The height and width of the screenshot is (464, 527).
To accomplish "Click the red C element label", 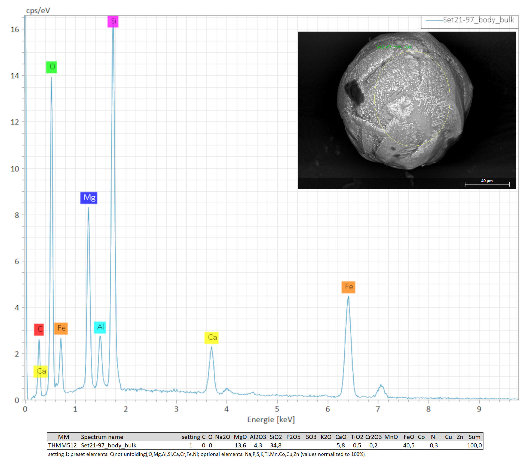I will (x=39, y=329).
